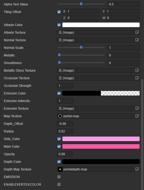Screen dimensions: 144x190
Task: Open the Main Color pink swatch
Action: click(x=101, y=147)
